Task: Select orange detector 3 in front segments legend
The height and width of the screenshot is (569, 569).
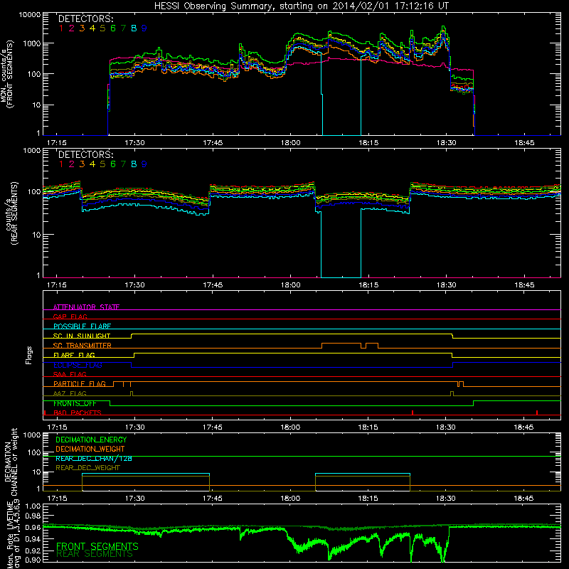Action: [82, 28]
